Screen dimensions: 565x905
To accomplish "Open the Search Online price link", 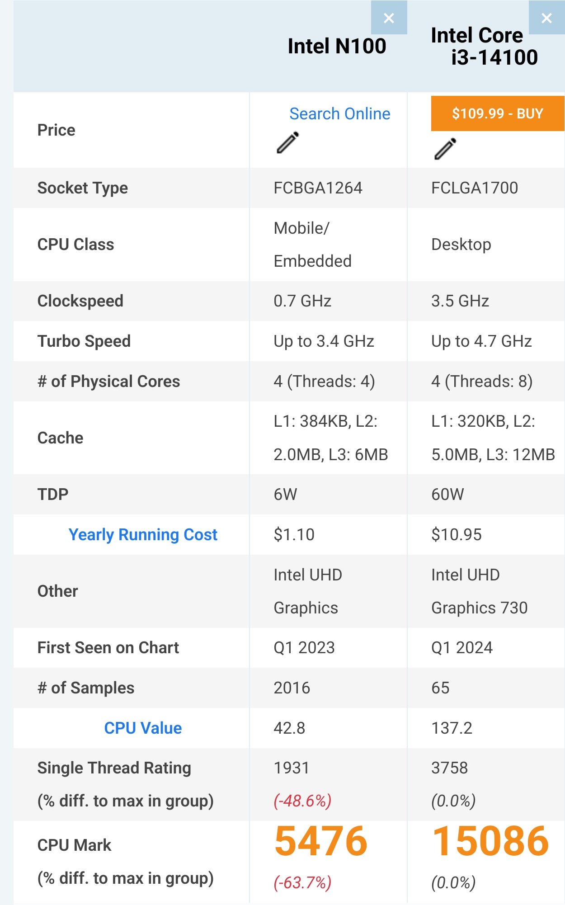I will pyautogui.click(x=339, y=113).
